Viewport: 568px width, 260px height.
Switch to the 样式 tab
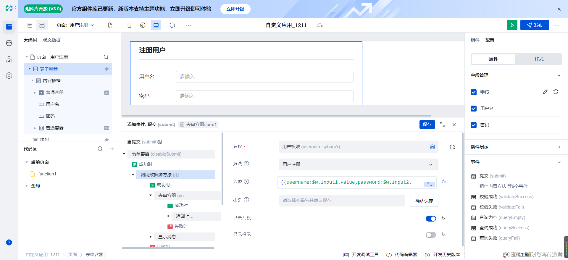[539, 59]
